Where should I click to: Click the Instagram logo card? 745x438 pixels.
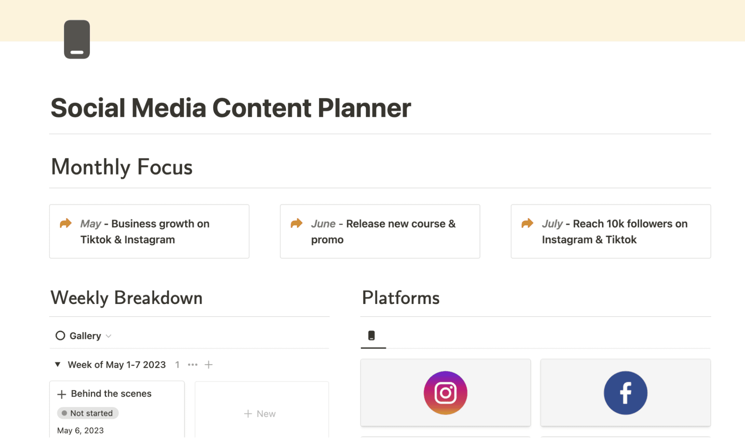pyautogui.click(x=445, y=392)
